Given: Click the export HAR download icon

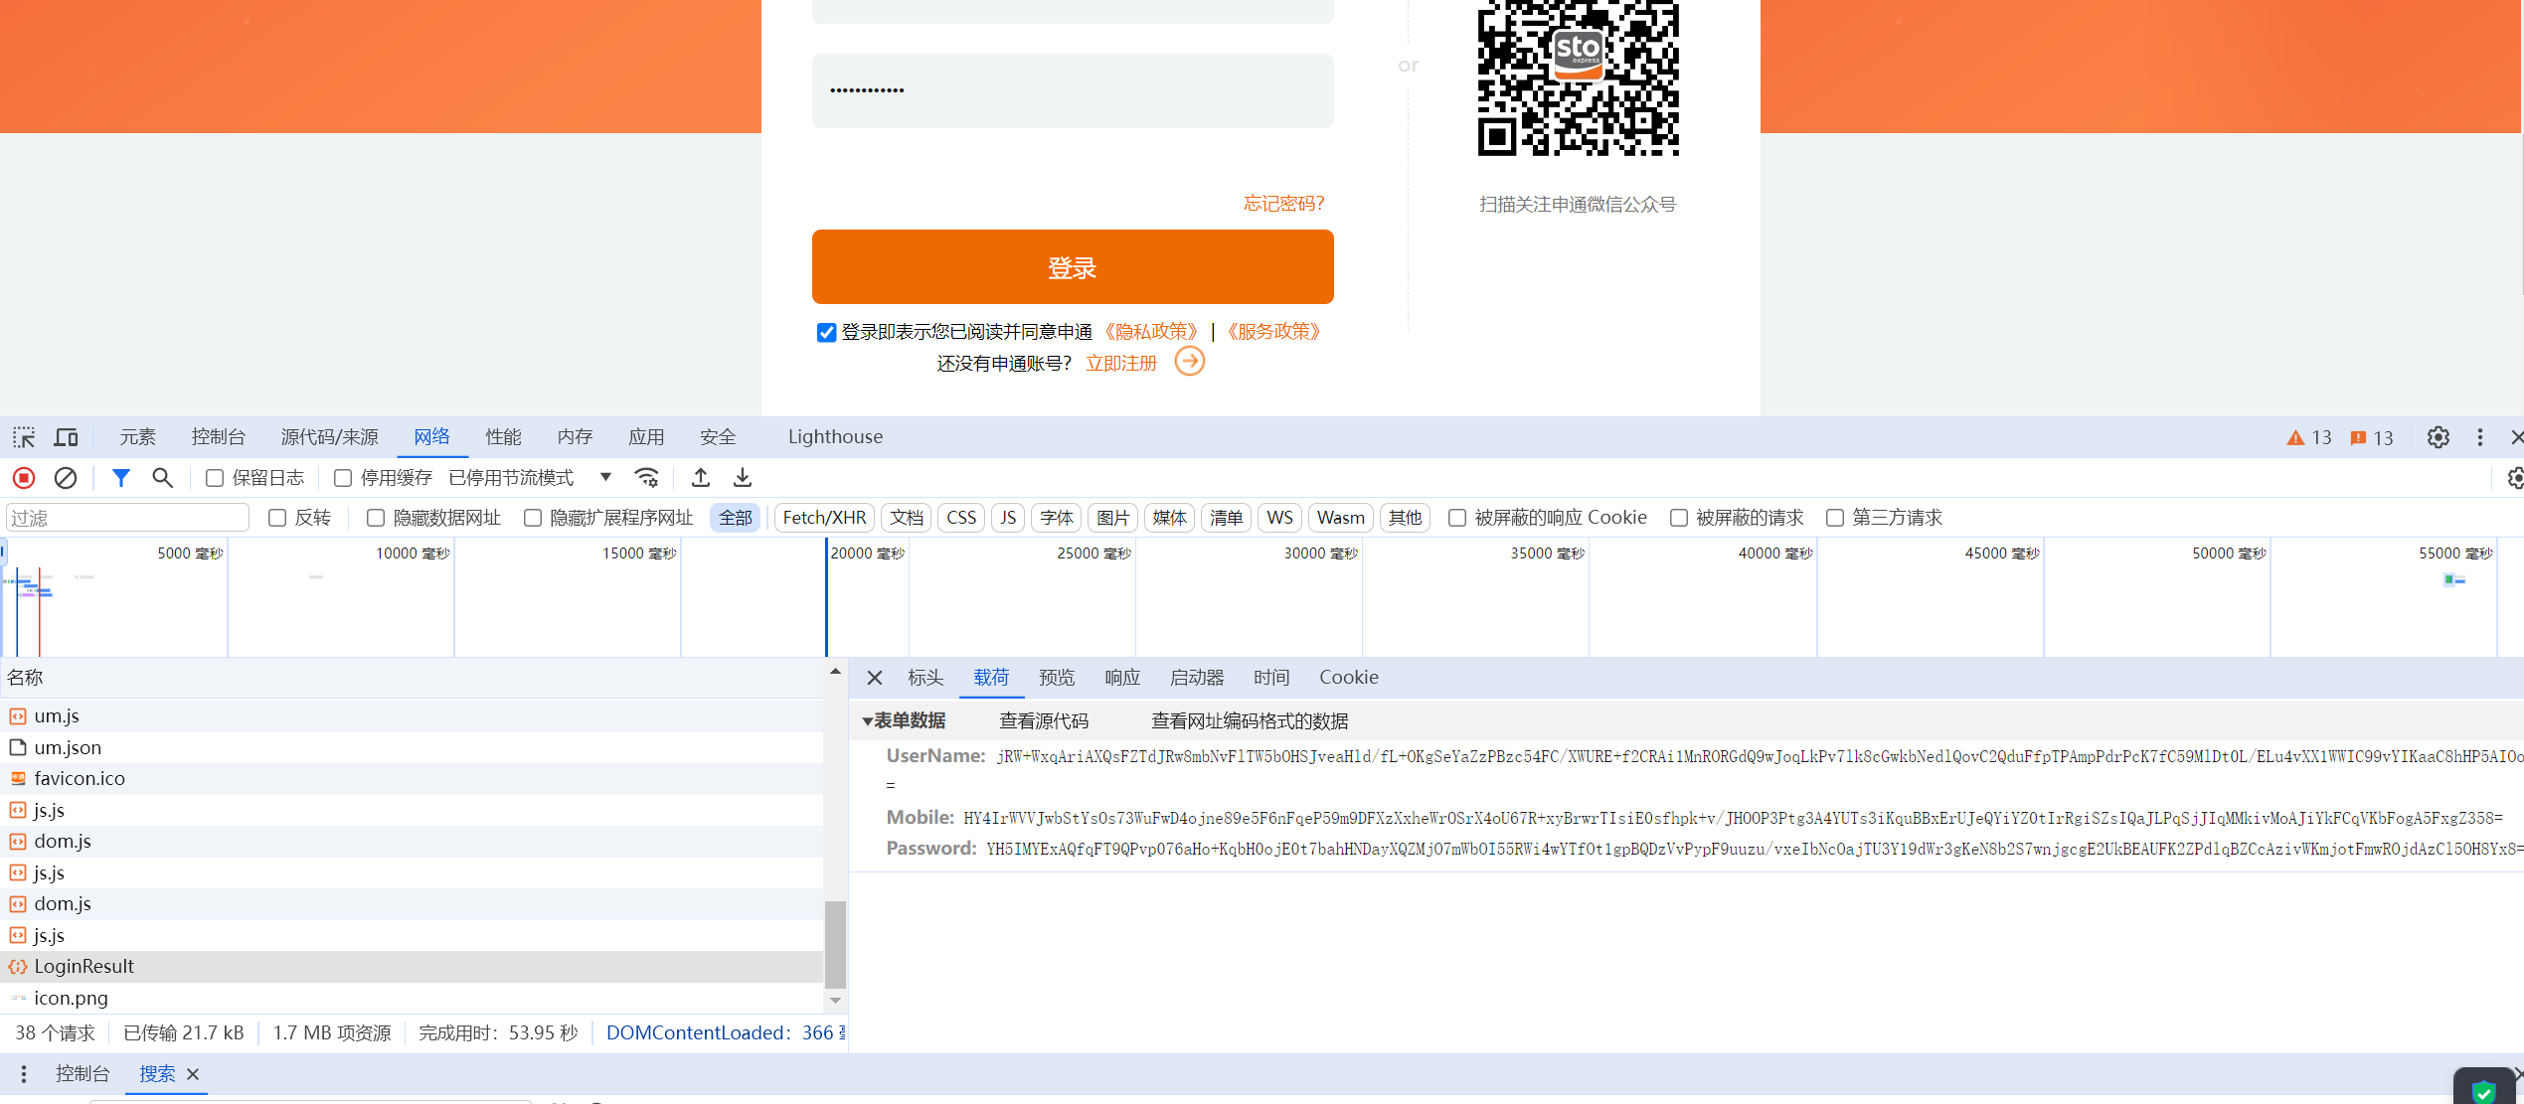Looking at the screenshot, I should coord(743,478).
